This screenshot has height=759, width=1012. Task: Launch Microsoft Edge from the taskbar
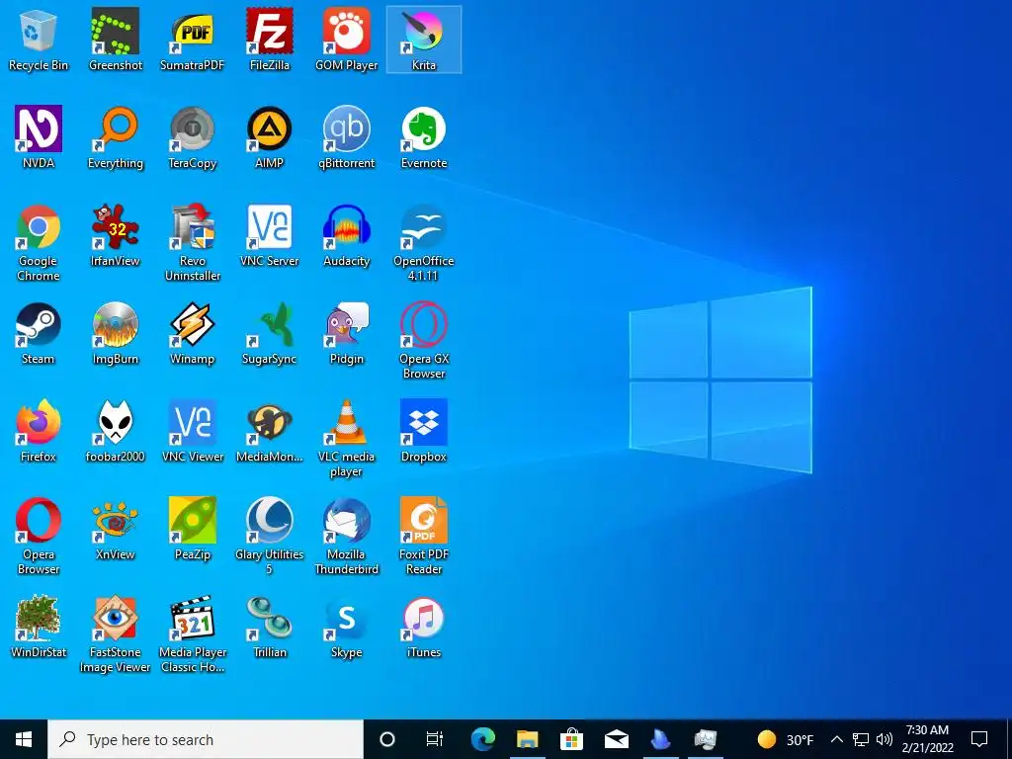[x=482, y=739]
